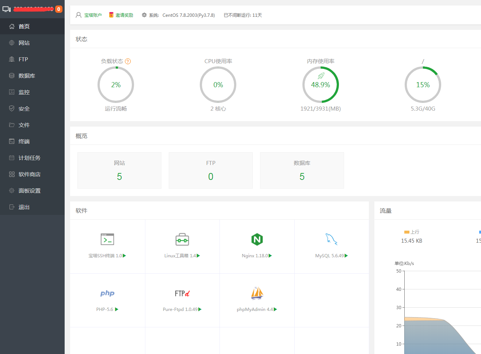
Task: Click the chart icon beside 监控
Action: click(12, 92)
